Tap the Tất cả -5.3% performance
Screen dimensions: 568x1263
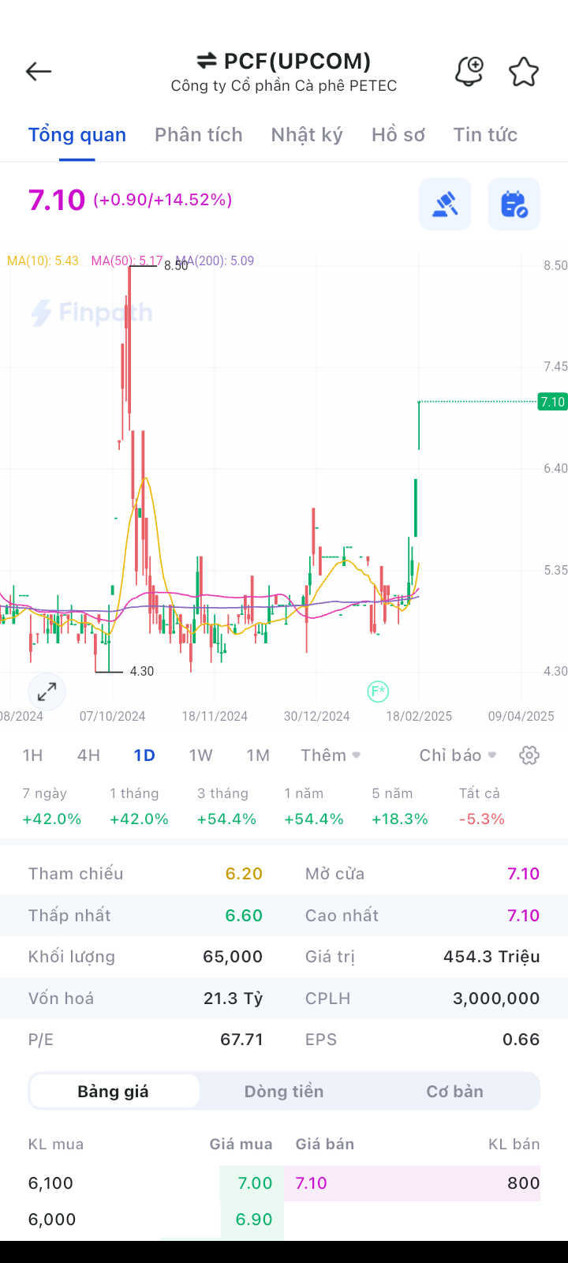tap(481, 807)
